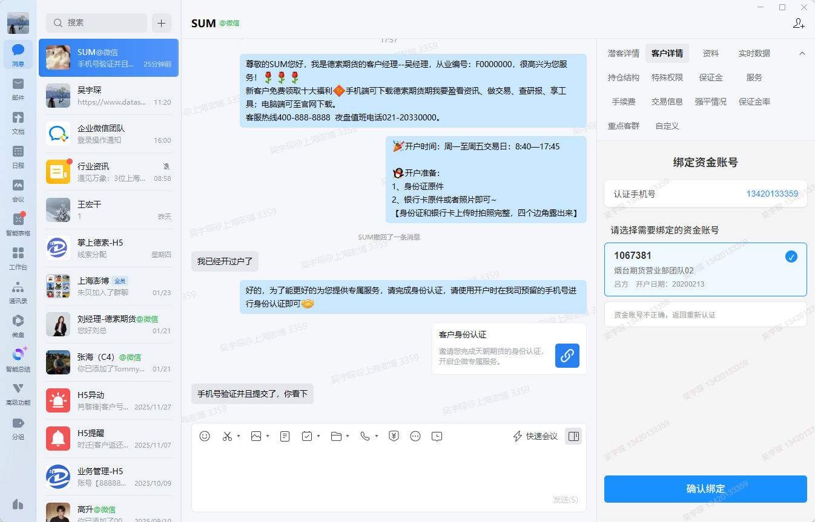The height and width of the screenshot is (522, 815).
Task: Expand the screenshot tool dropdown arrow
Action: [239, 436]
